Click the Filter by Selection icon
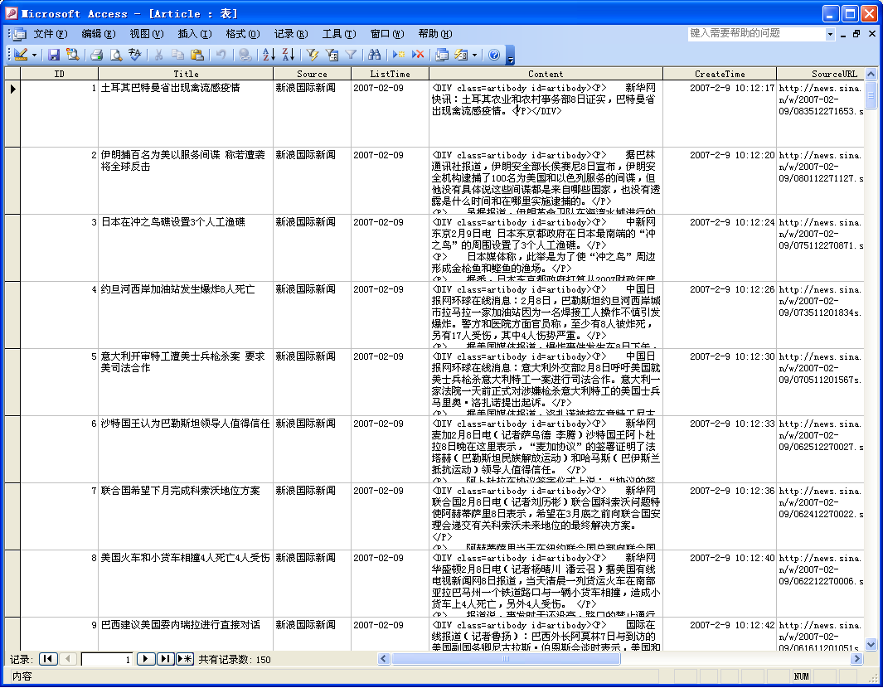Screen dimensions: 883x688 313,55
